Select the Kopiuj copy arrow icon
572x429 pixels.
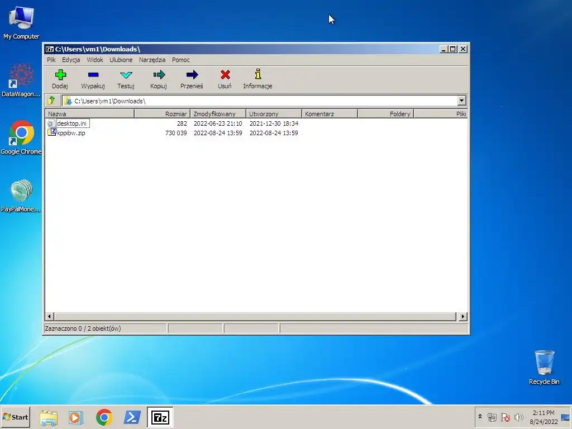pos(159,75)
